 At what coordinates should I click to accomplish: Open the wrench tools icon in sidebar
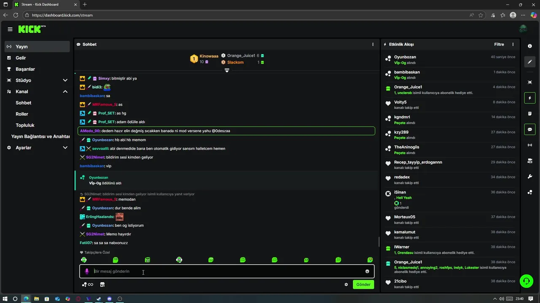530,176
